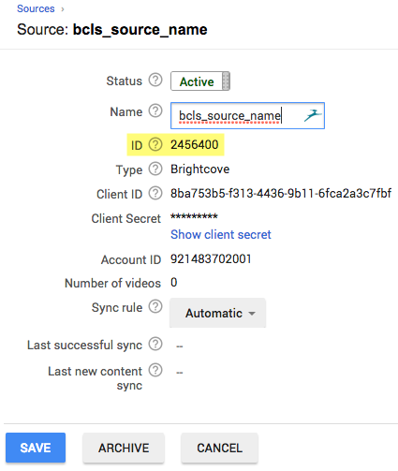
Task: Open the help tooltip next to ID
Action: 155,144
